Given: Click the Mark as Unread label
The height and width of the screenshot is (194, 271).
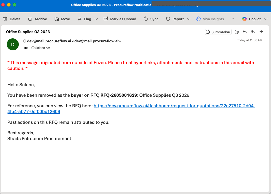Looking at the screenshot, I should click(123, 19).
